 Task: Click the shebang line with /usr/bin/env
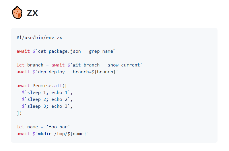(x=39, y=37)
